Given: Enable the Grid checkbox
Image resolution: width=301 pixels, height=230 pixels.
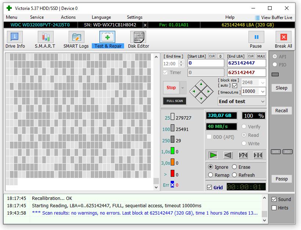Looking at the screenshot, I should click(210, 187).
